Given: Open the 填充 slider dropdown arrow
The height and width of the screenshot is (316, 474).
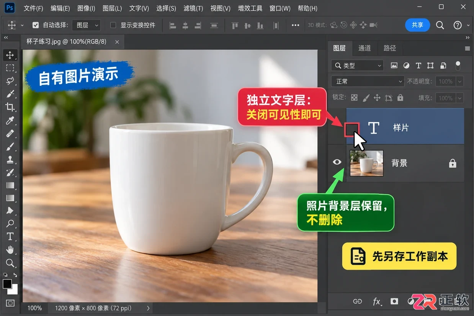Looking at the screenshot, I should 459,98.
